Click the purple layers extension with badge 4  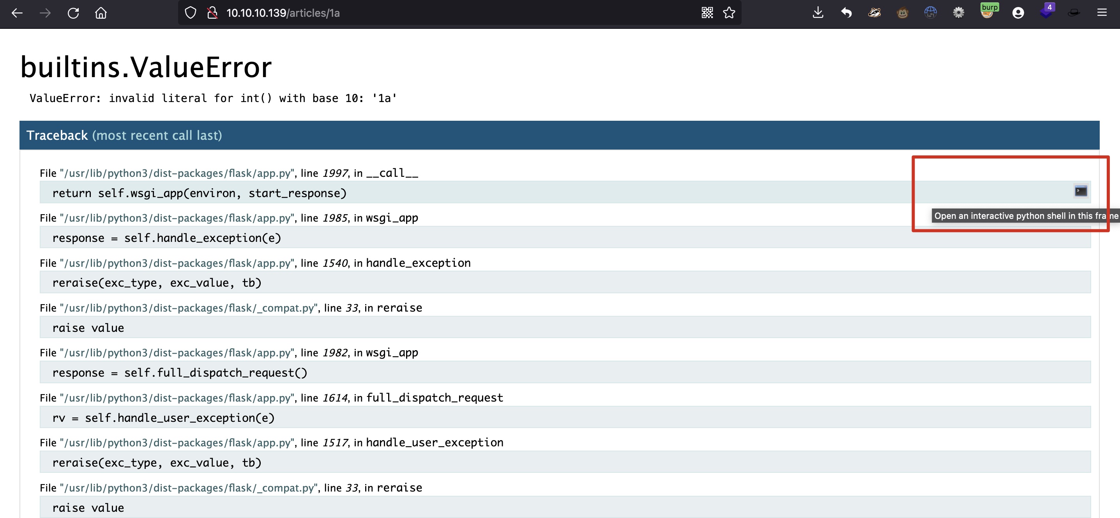click(1046, 12)
